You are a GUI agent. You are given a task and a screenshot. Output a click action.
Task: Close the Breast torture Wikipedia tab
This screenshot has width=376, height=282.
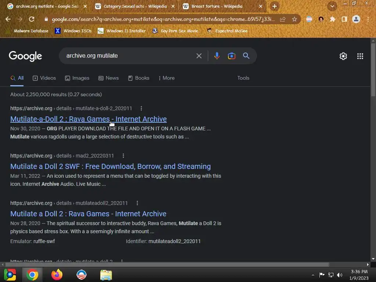coord(261,6)
